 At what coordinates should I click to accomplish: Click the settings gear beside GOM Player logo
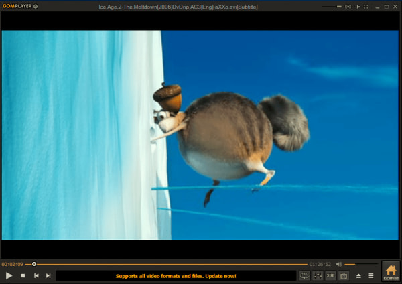[36, 6]
